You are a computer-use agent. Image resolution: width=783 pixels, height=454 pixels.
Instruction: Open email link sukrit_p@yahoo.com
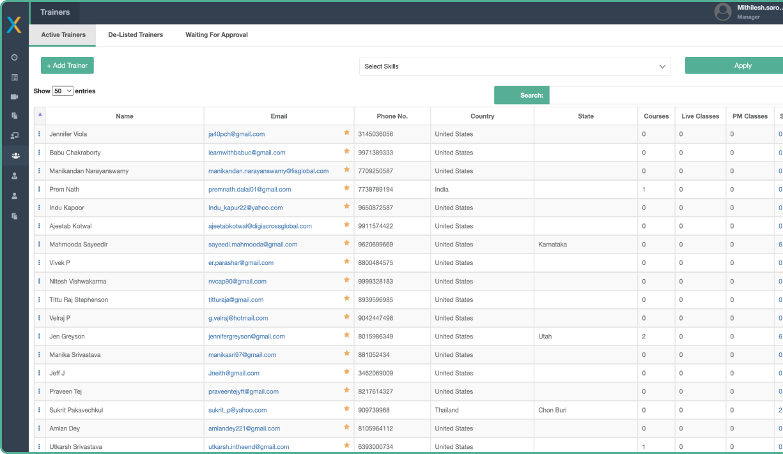point(237,410)
